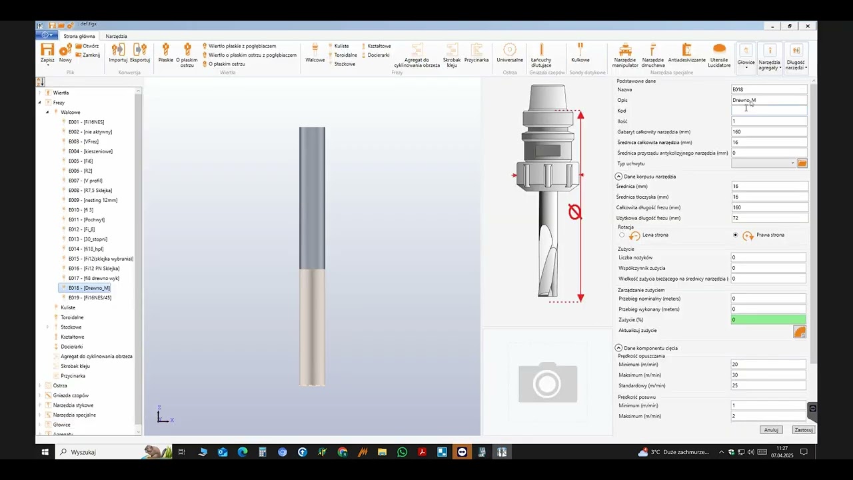Collapse Dane komponentu cięcia section

[x=618, y=348]
